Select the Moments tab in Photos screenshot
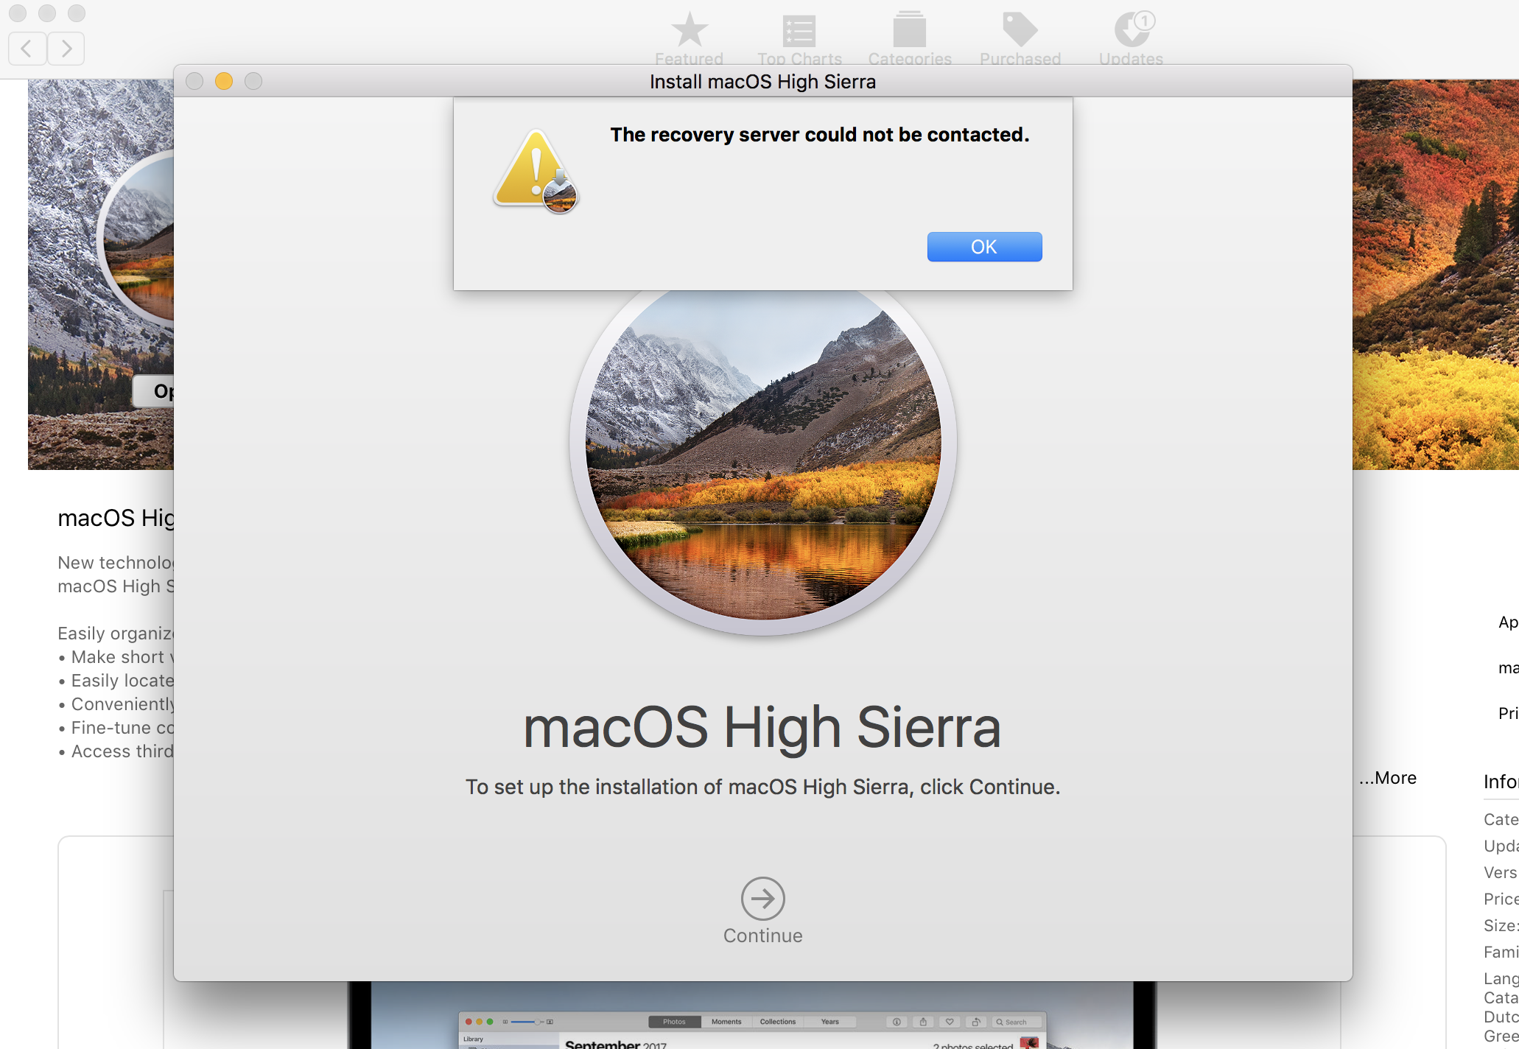 click(x=726, y=1022)
